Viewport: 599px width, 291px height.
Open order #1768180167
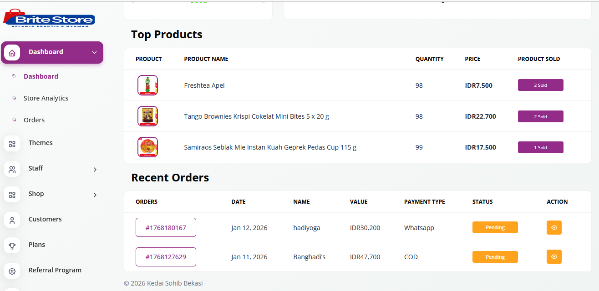pos(166,228)
